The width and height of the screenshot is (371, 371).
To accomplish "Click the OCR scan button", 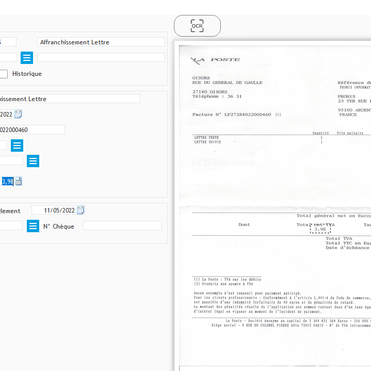I will coord(197,26).
